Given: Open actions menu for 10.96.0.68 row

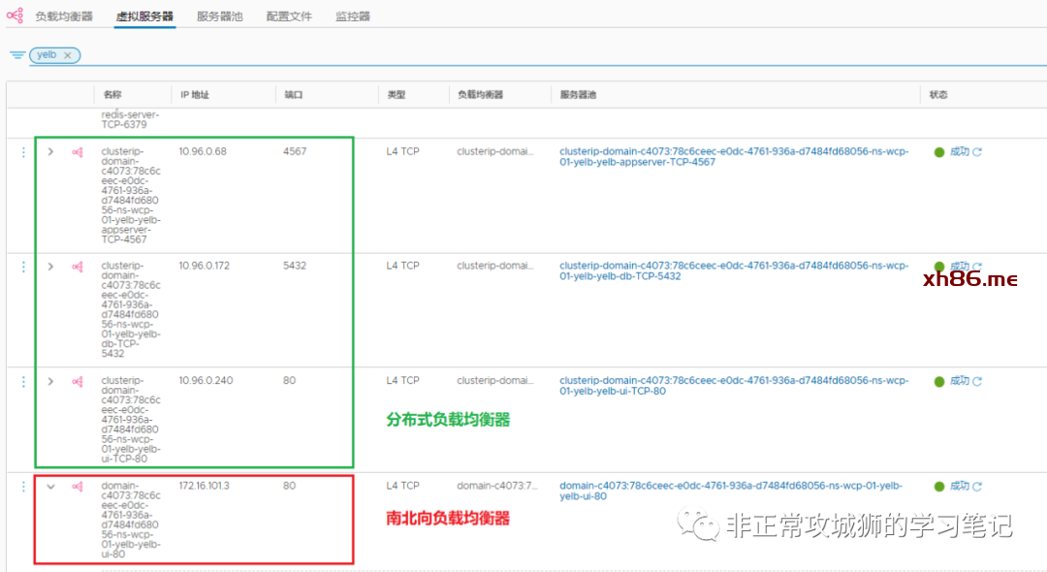Looking at the screenshot, I should [23, 152].
